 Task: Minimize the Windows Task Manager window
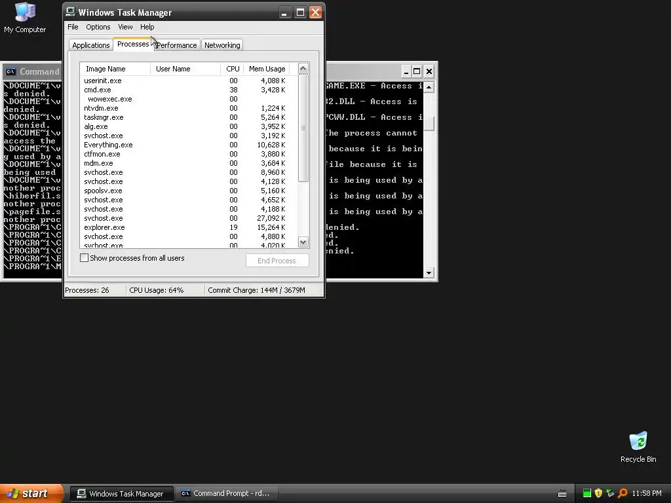[x=284, y=12]
